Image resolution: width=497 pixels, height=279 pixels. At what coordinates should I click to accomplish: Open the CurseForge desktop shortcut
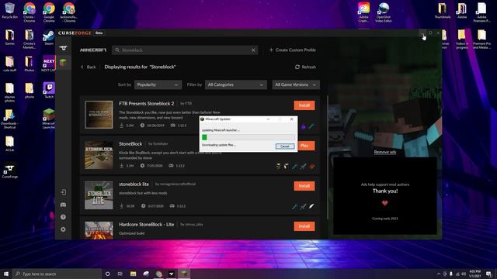click(9, 170)
